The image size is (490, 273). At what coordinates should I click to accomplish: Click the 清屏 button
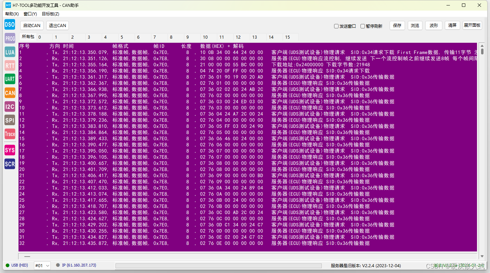tap(452, 25)
